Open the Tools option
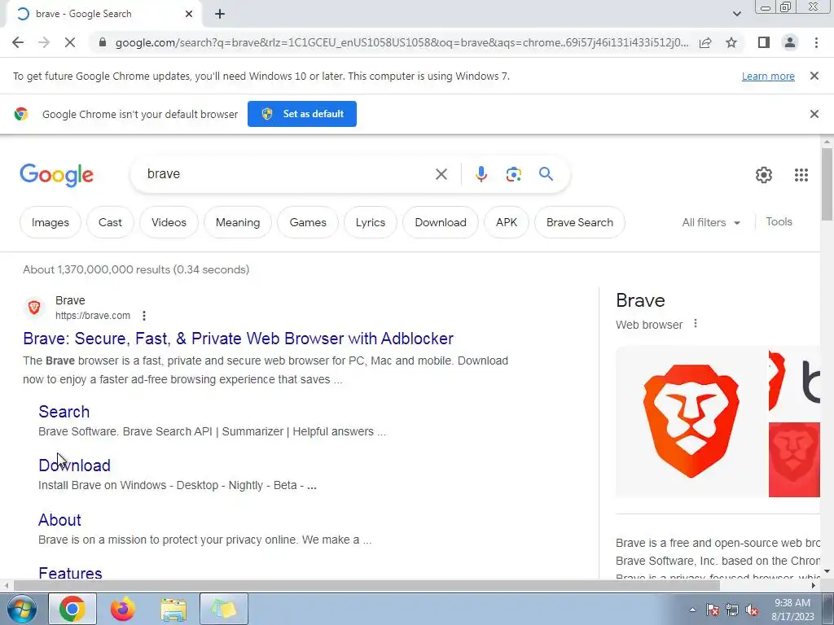Viewport: 834px width, 625px height. coord(779,221)
